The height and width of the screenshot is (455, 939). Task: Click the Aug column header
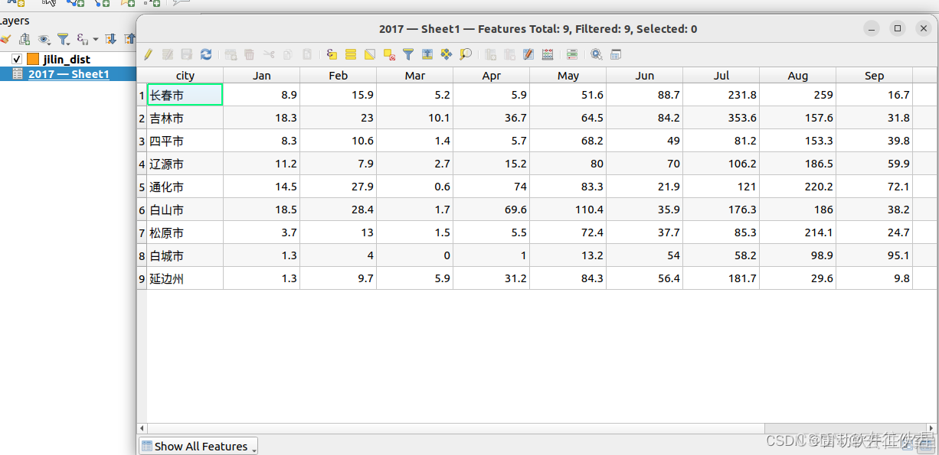[x=798, y=75]
